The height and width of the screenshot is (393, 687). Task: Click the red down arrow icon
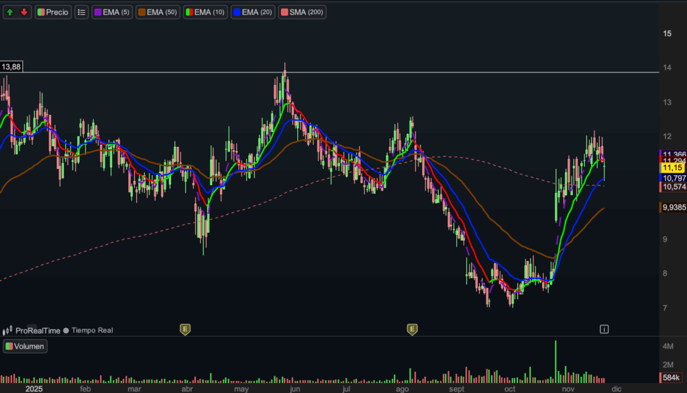[24, 12]
